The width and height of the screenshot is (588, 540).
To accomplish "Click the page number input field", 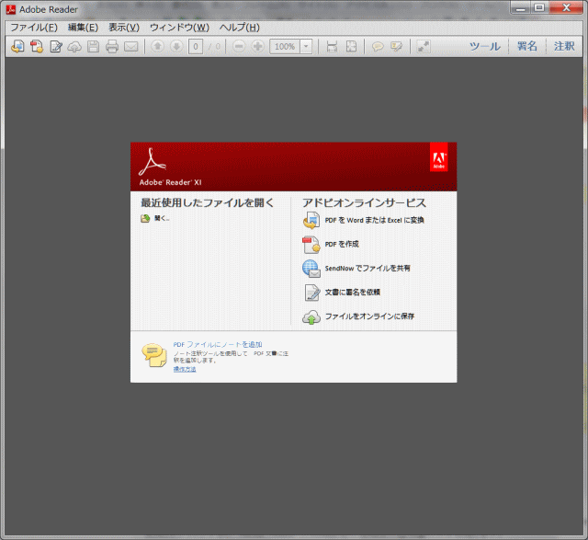I will click(x=196, y=47).
